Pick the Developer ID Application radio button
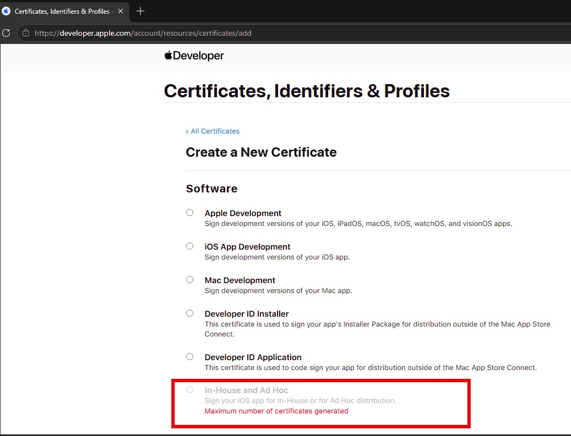Image resolution: width=571 pixels, height=436 pixels. coord(190,357)
